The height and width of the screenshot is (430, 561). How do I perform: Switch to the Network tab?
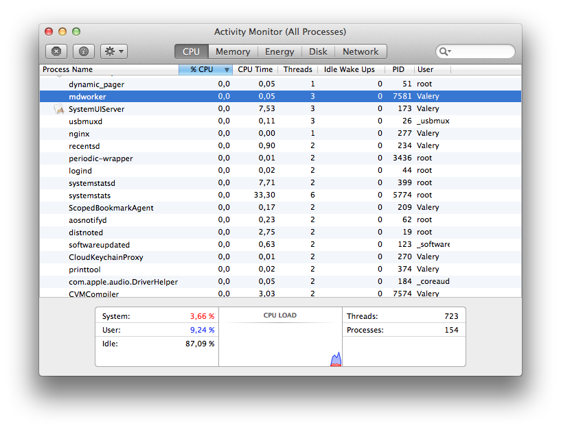[x=360, y=51]
